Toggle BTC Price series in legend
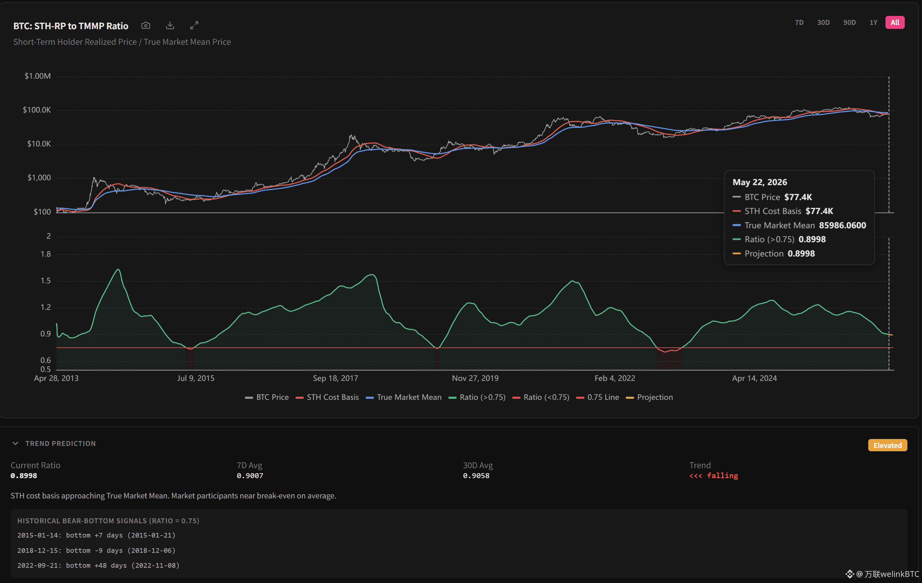This screenshot has height=583, width=922. [267, 397]
